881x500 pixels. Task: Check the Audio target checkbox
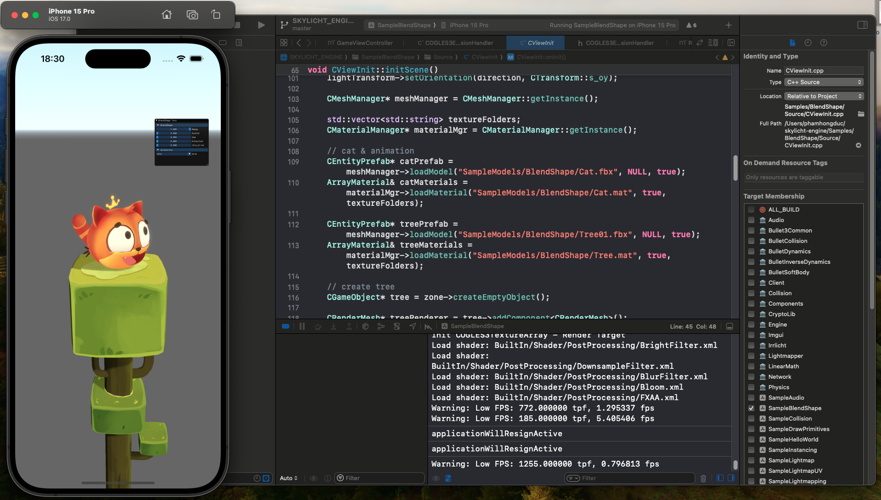click(751, 220)
